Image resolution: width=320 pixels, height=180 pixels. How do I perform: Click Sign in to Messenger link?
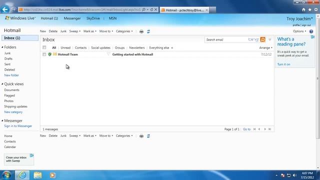(x=18, y=126)
